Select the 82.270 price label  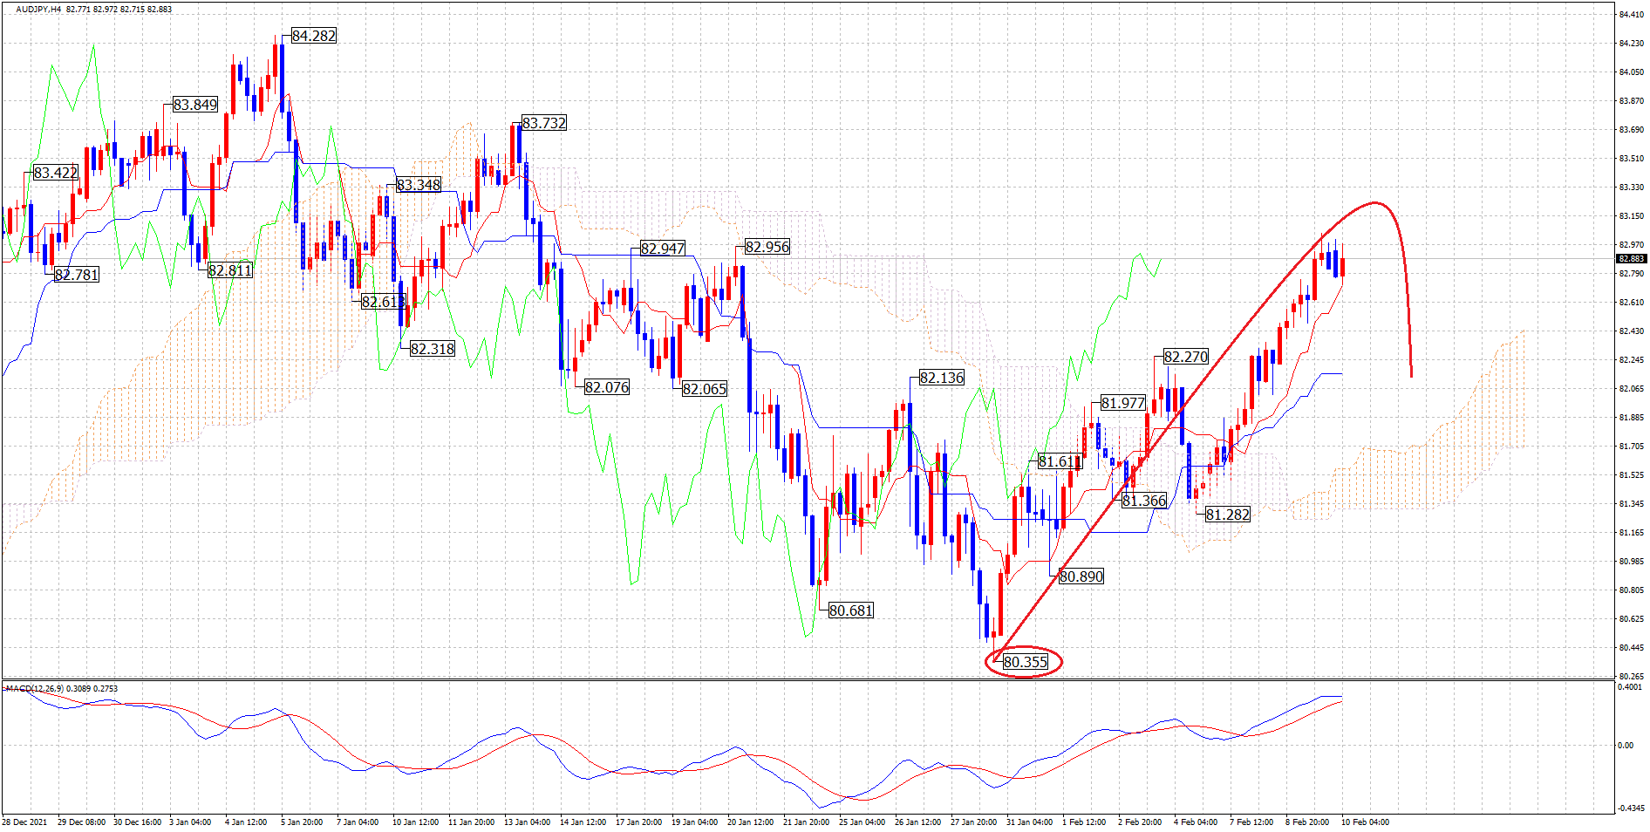1185,357
